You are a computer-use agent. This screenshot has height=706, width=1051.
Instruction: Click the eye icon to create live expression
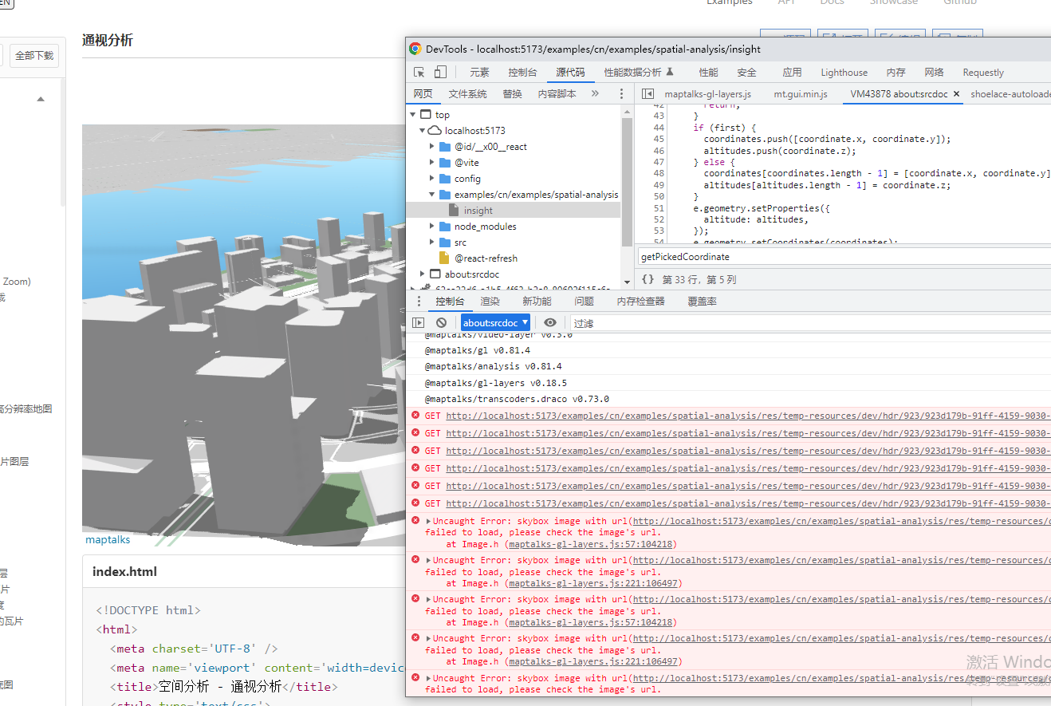tap(550, 322)
